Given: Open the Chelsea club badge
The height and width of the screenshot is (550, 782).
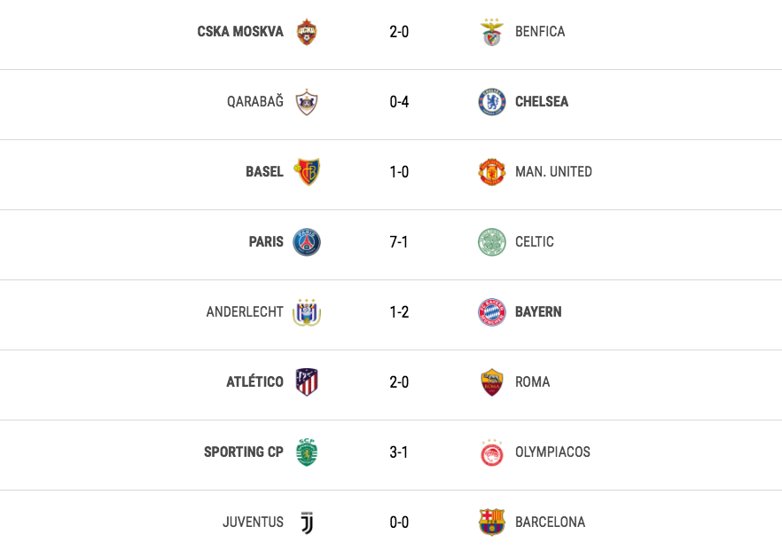Looking at the screenshot, I should pos(492,102).
